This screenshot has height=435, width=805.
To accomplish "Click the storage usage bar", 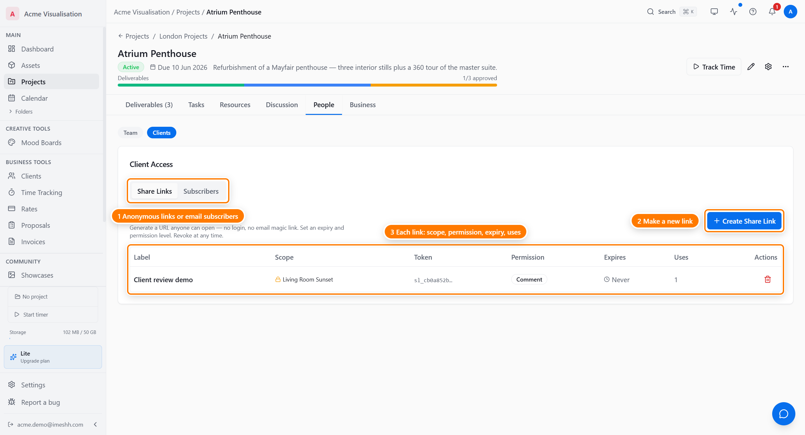I will click(53, 338).
